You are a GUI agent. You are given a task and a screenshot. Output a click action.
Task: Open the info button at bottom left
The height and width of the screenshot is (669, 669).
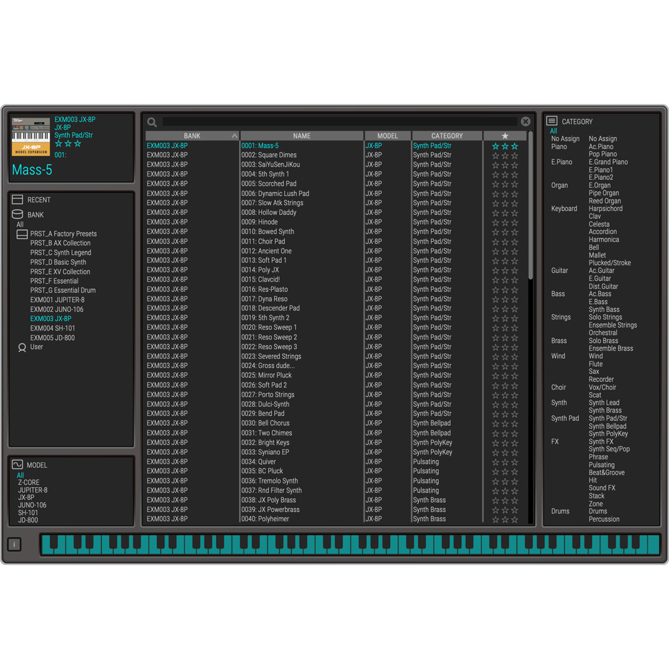coord(14,545)
